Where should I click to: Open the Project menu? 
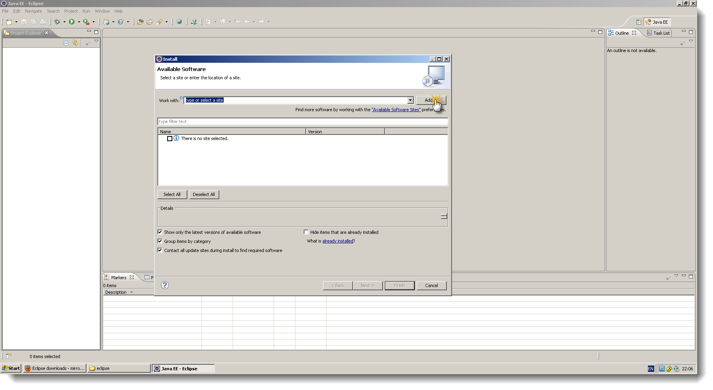tap(71, 11)
